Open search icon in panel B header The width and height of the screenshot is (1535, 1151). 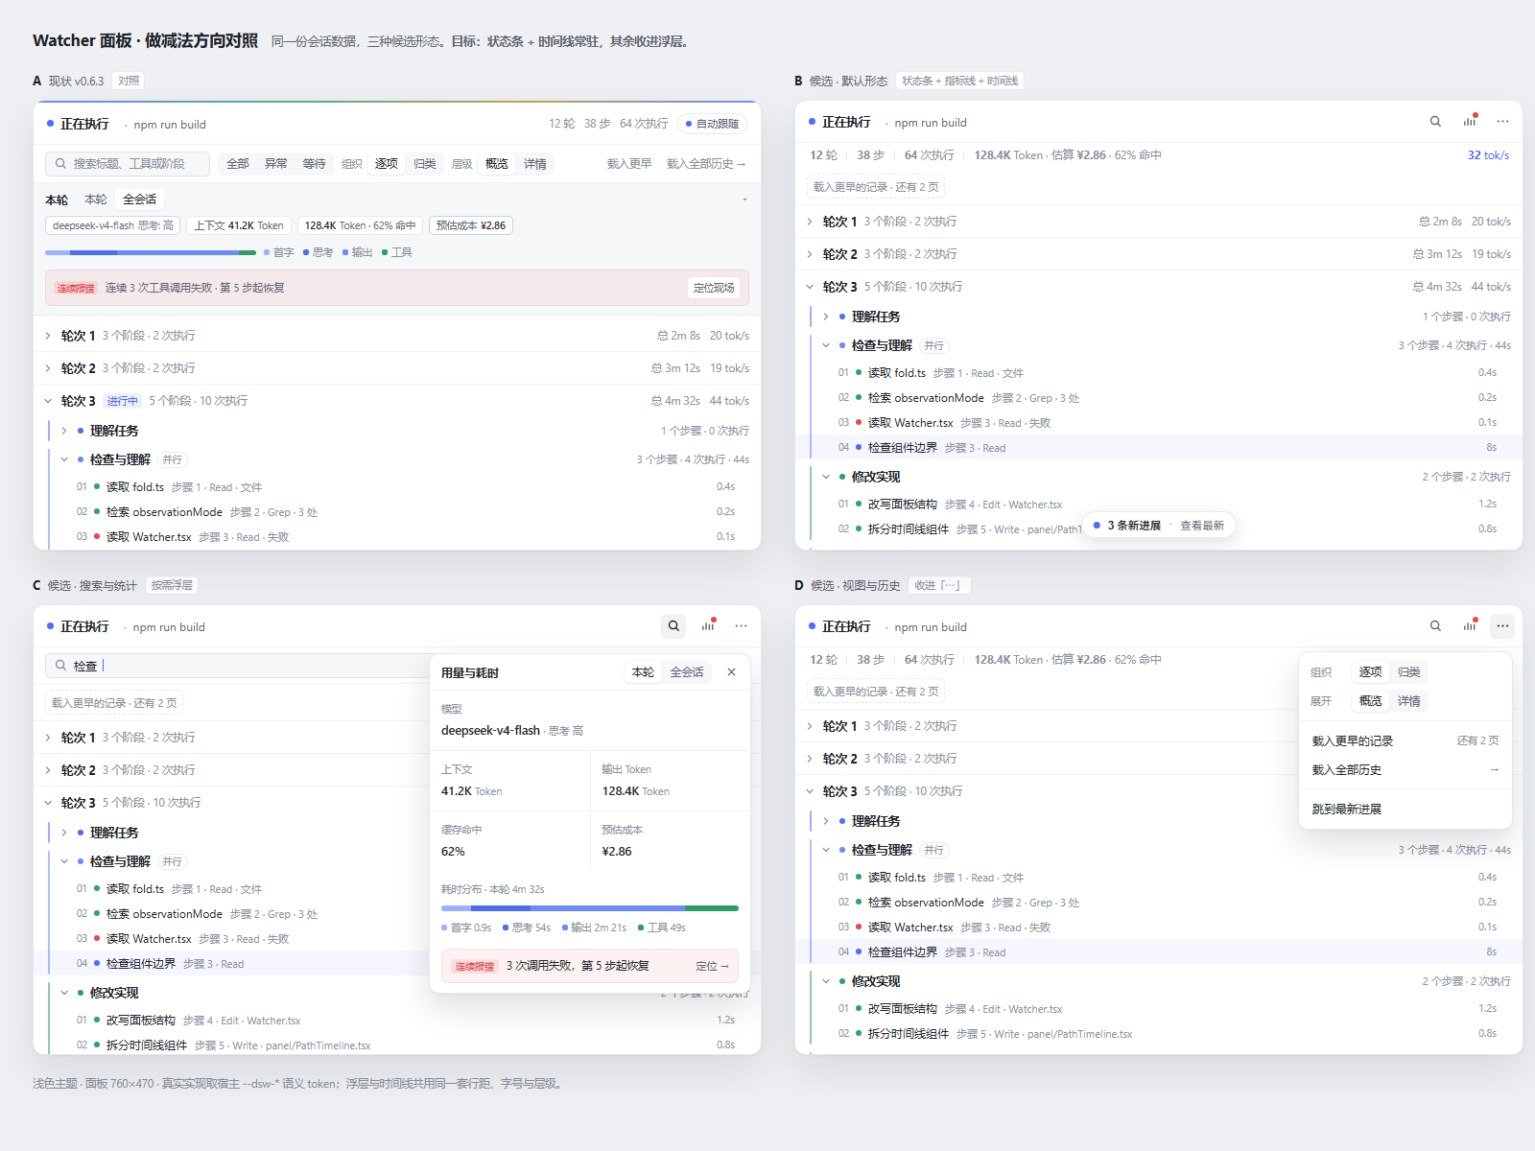point(1435,122)
